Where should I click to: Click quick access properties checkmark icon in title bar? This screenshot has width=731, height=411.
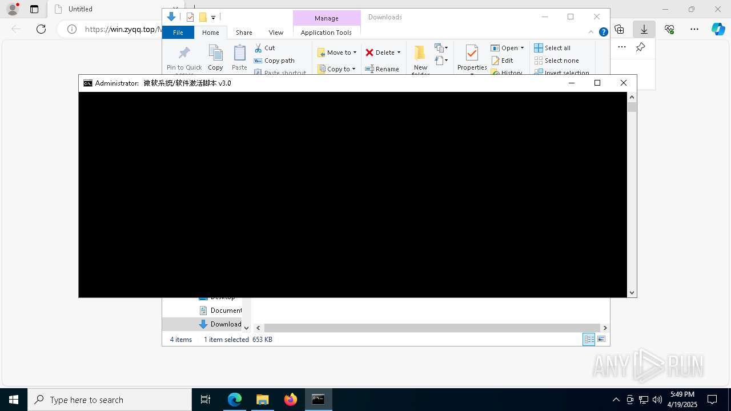click(x=190, y=17)
